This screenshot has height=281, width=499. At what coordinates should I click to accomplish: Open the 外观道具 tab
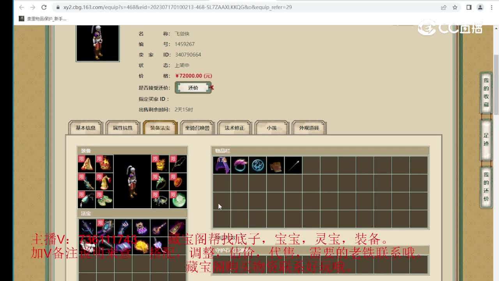coord(309,128)
